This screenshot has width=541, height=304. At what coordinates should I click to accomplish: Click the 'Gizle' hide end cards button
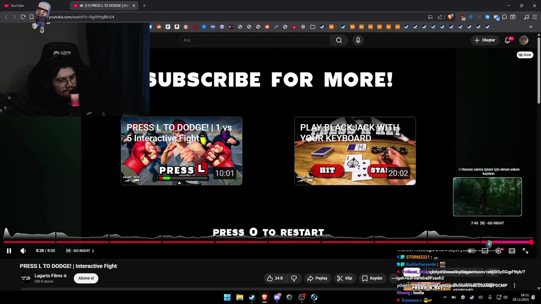tap(525, 55)
